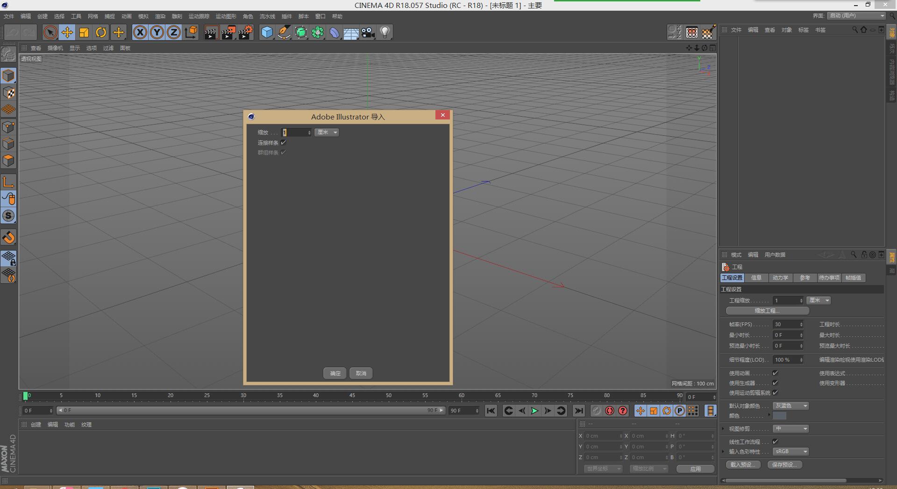Switch to Texture mode checkered cube
The height and width of the screenshot is (489, 897).
click(x=8, y=93)
